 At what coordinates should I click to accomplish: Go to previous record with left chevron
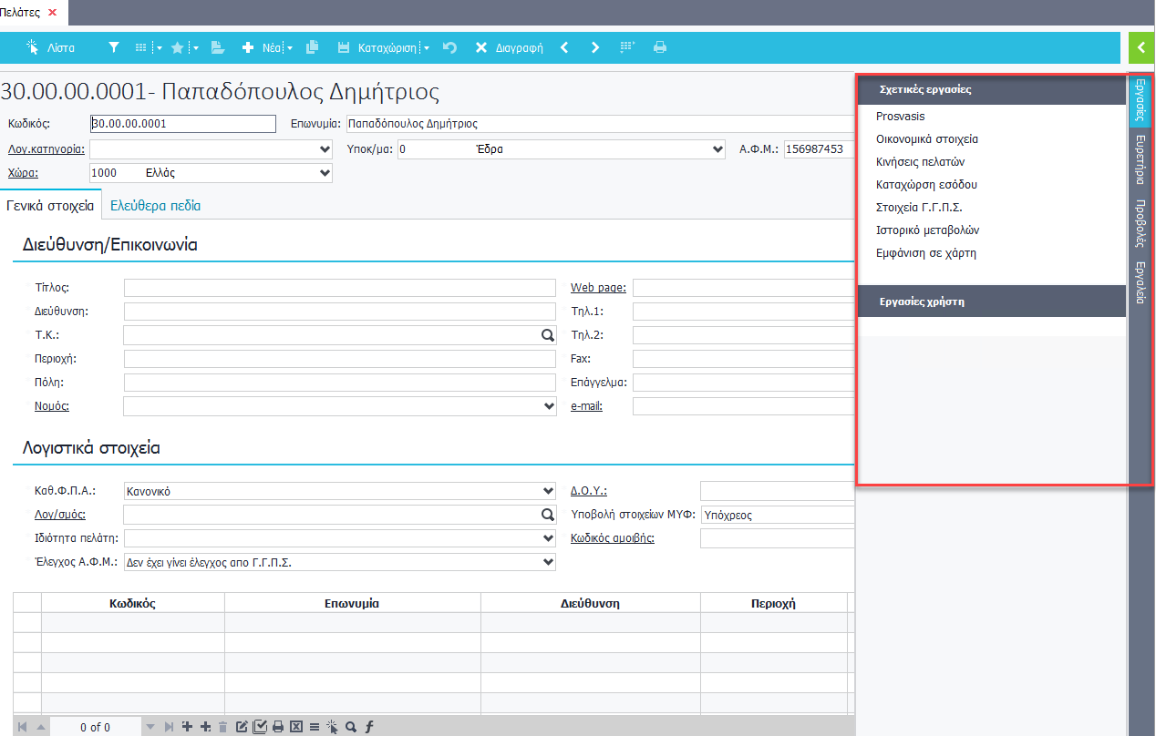[564, 47]
